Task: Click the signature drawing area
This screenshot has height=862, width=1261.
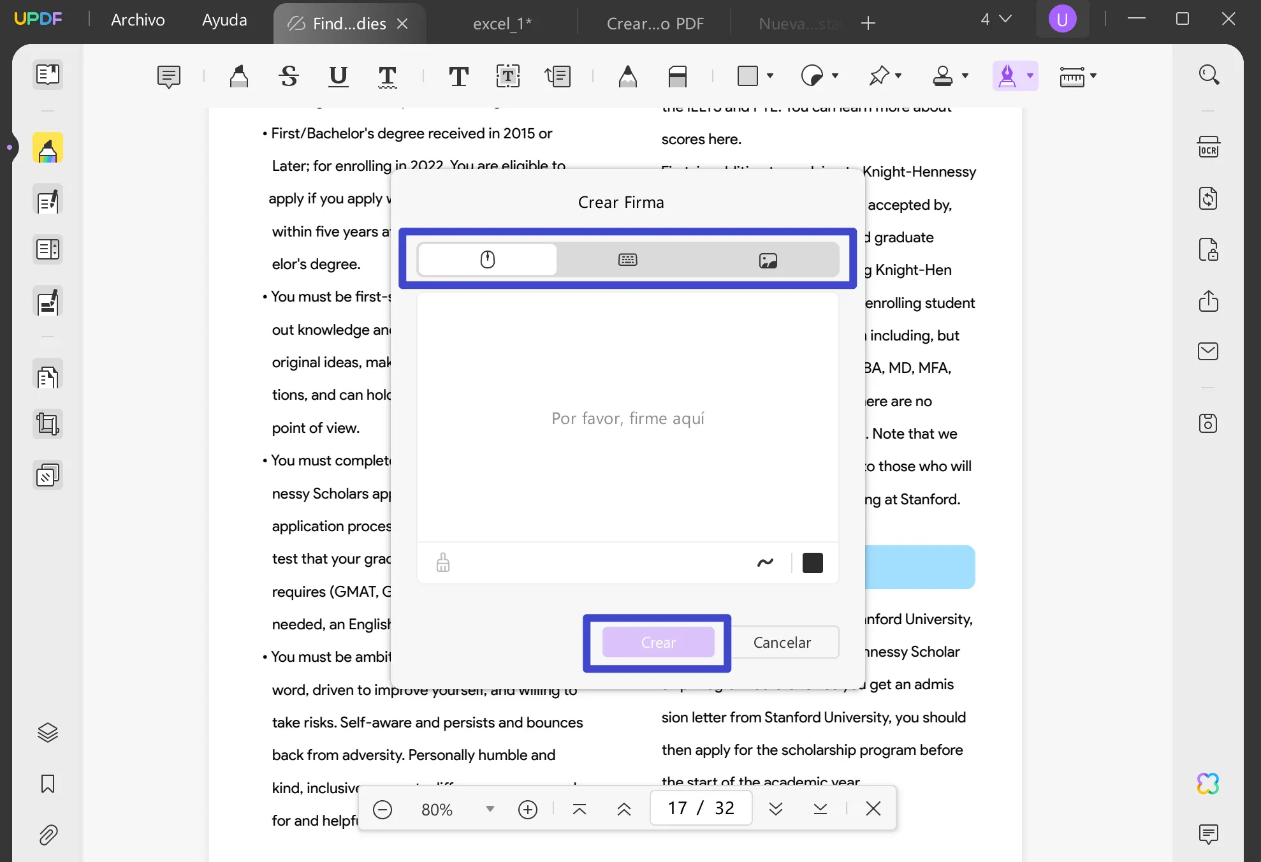Action: (628, 418)
